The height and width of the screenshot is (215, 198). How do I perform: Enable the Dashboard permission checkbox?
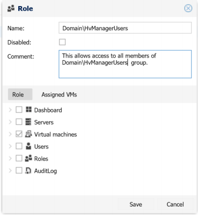[19, 110]
